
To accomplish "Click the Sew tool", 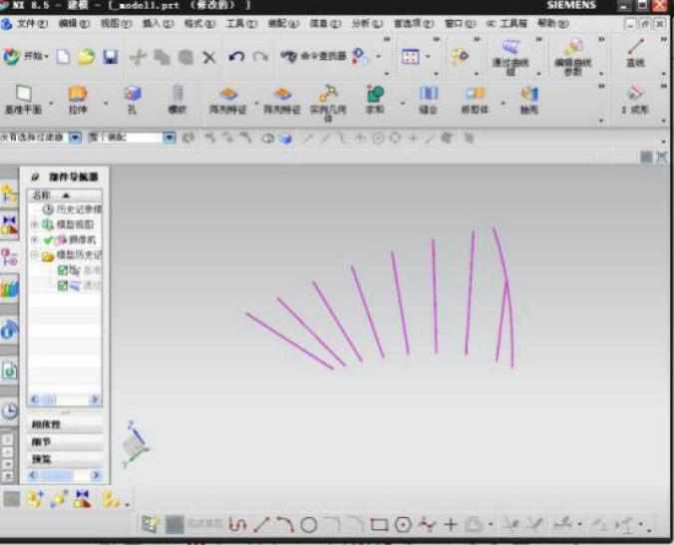I will pos(428,100).
